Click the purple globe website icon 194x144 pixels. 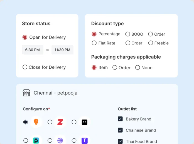tap(60, 140)
